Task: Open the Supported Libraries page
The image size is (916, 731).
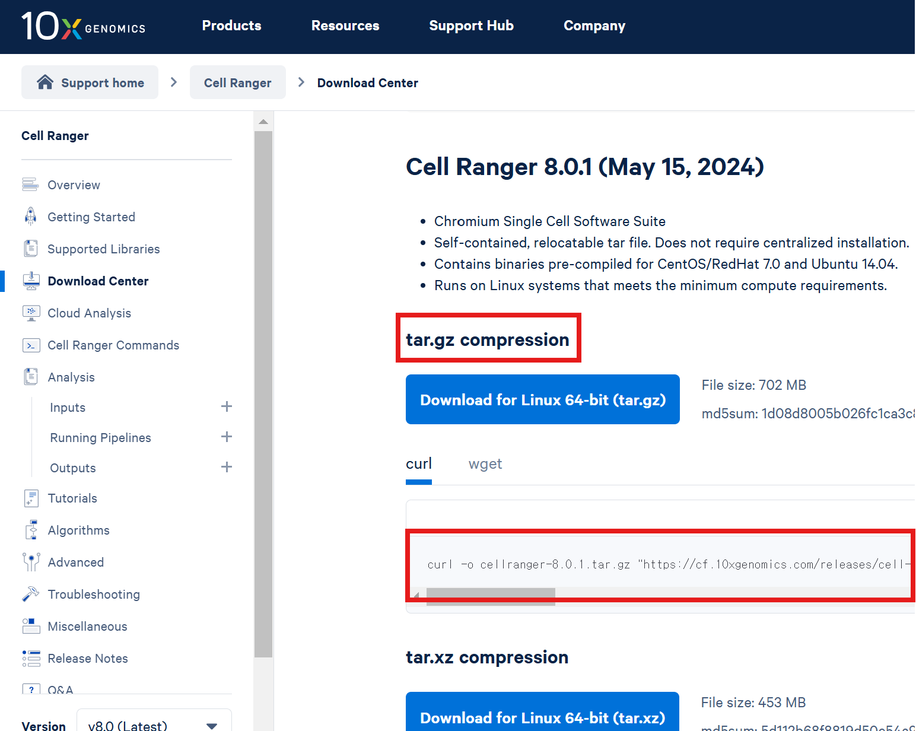Action: (103, 249)
